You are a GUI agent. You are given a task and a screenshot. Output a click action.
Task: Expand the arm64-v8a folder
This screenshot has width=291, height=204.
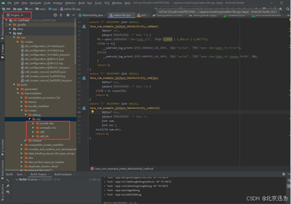[33, 124]
